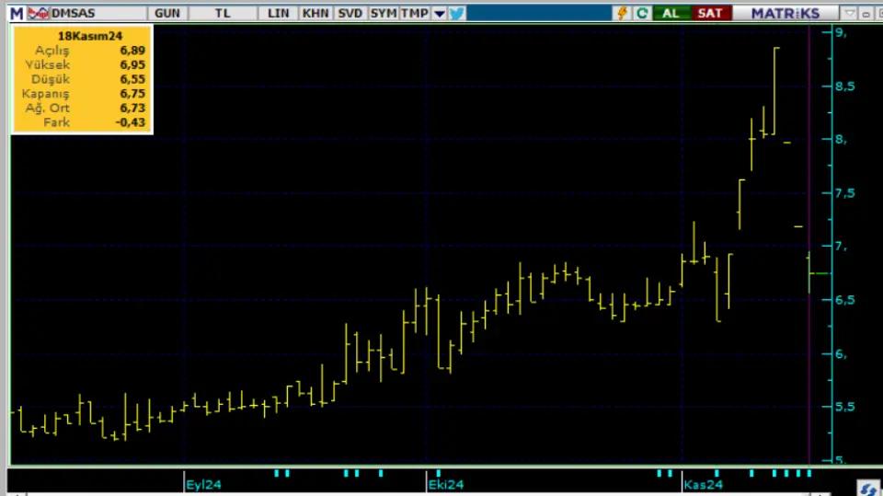Image resolution: width=883 pixels, height=496 pixels.
Task: Click the Kas24 time axis label
Action: click(704, 485)
